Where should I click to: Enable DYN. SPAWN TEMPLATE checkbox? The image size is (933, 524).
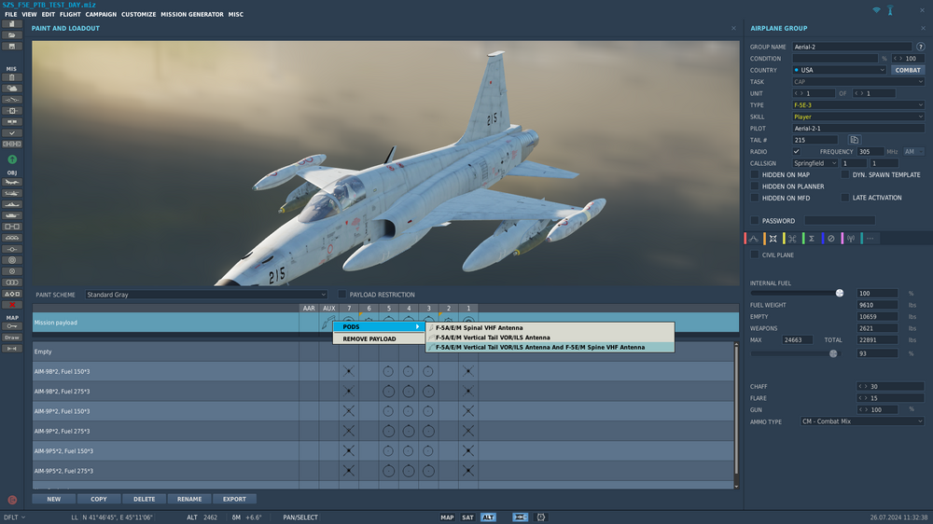click(x=845, y=175)
